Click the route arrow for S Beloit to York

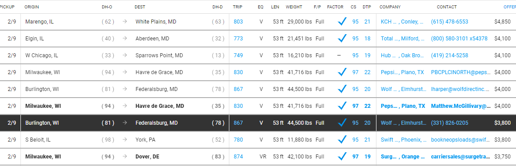[x=125, y=140]
